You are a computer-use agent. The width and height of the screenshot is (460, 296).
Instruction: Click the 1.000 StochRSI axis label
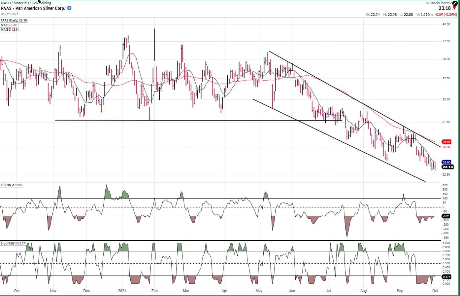point(446,243)
